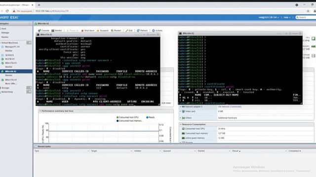Viewport: 316px width, 177px height.
Task: Open the root user account menu
Action: (x=269, y=18)
